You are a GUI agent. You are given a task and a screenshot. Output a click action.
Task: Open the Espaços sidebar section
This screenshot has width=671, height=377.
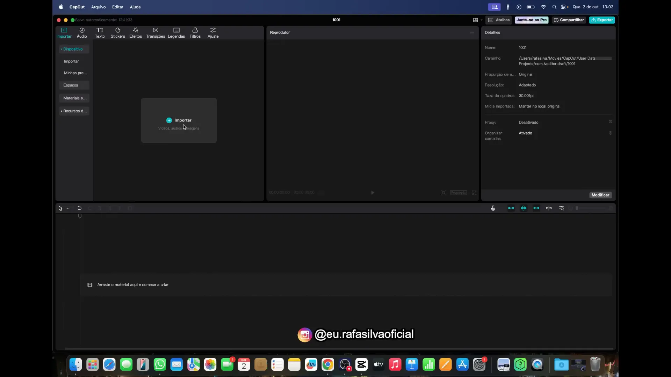tap(74, 85)
